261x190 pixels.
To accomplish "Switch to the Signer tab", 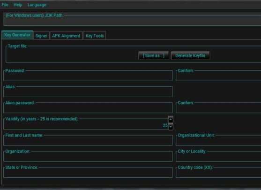I will [41, 36].
